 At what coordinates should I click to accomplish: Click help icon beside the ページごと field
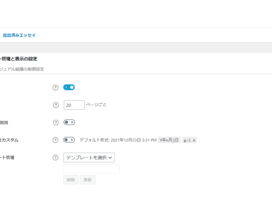(56, 105)
